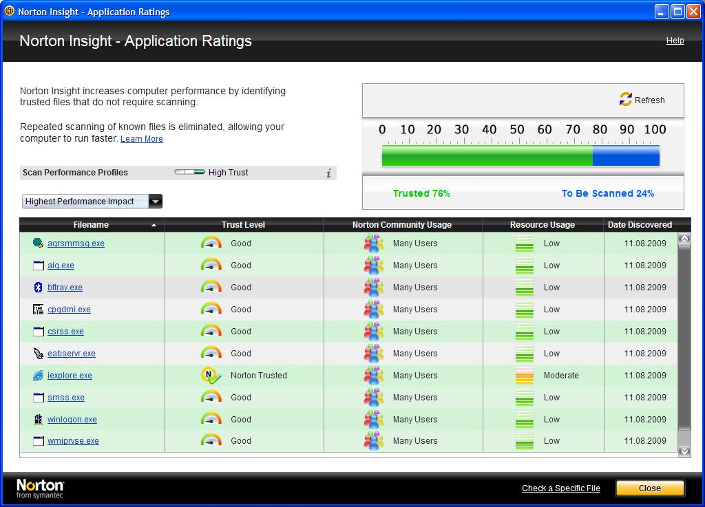Click the cpqdmi.exe file icon
Screen dimensions: 705x507
tap(39, 309)
